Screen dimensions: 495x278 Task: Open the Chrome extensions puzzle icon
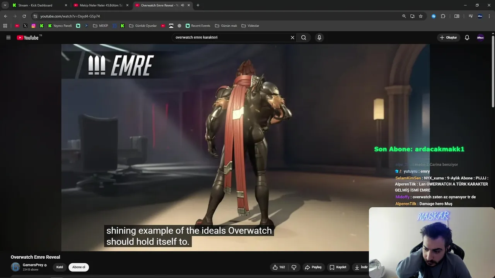point(443,16)
